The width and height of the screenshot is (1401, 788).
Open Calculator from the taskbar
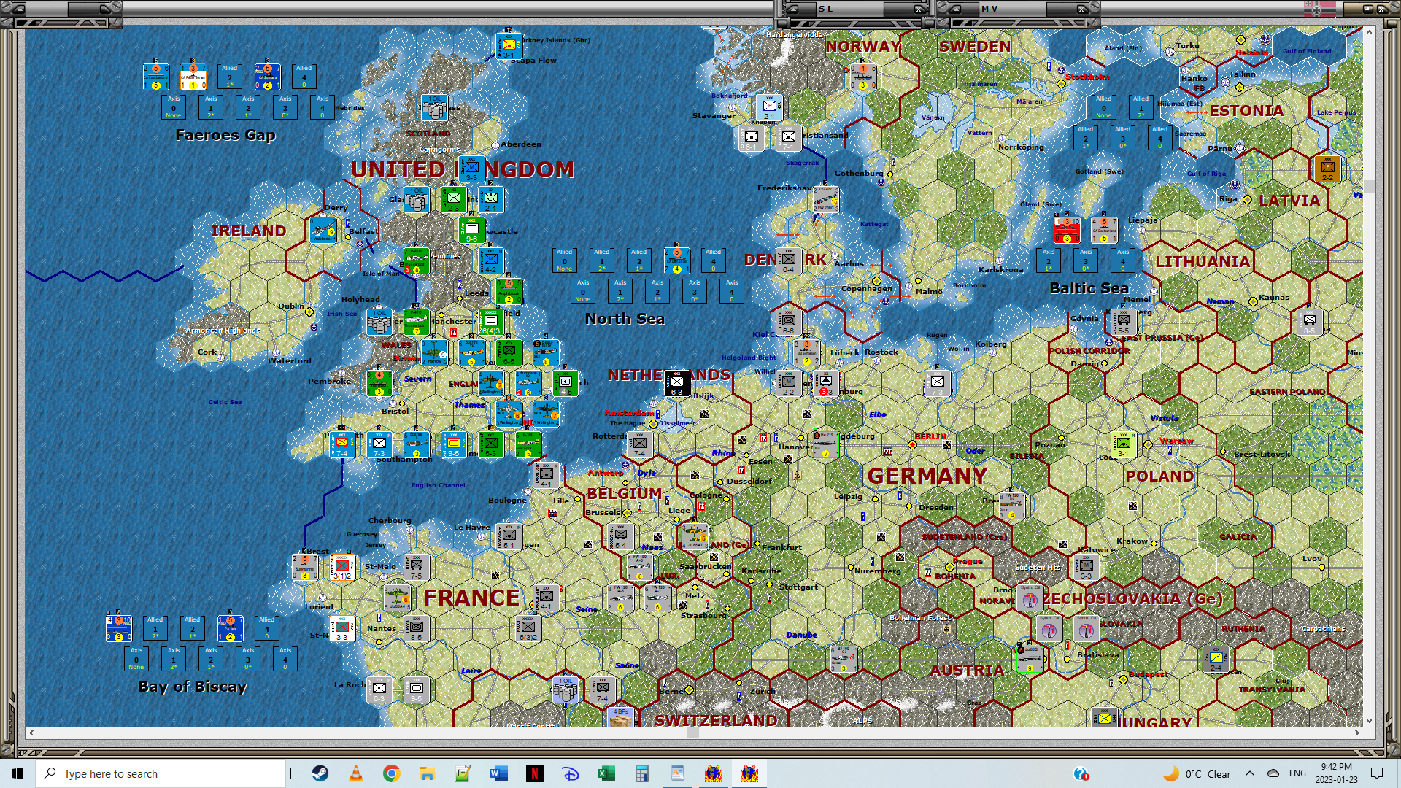[642, 773]
